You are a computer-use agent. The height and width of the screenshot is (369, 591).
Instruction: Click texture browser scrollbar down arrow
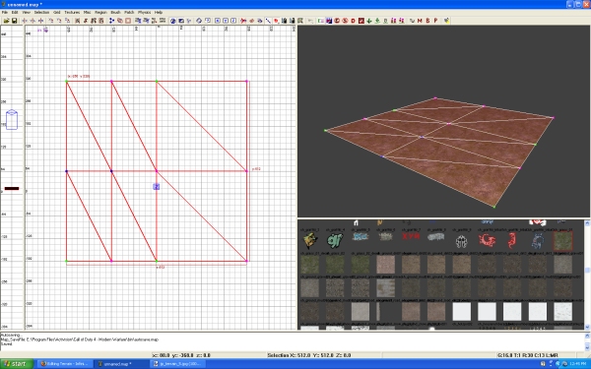click(x=587, y=327)
